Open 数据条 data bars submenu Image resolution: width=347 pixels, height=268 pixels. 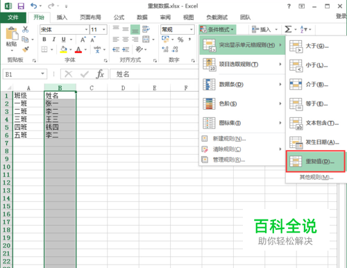(x=242, y=84)
